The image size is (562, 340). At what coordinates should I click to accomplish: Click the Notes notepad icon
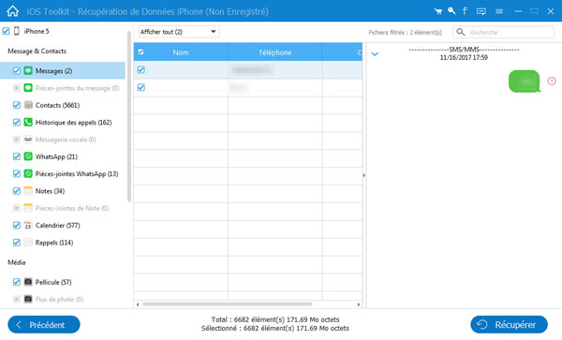[x=28, y=191]
